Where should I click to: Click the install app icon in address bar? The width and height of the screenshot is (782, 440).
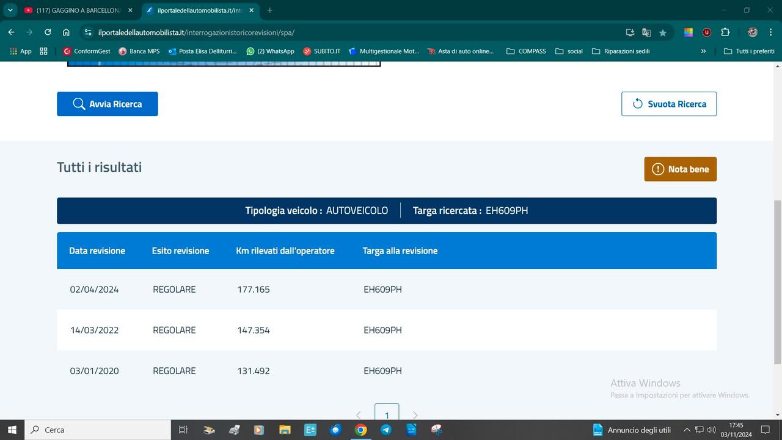pyautogui.click(x=630, y=32)
